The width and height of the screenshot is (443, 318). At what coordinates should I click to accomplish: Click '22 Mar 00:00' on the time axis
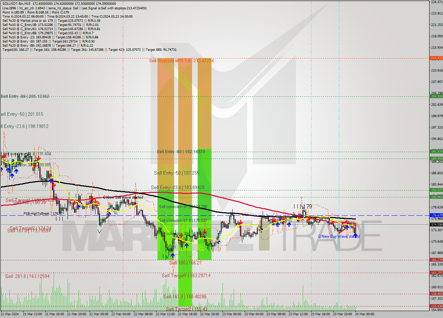tap(99, 314)
